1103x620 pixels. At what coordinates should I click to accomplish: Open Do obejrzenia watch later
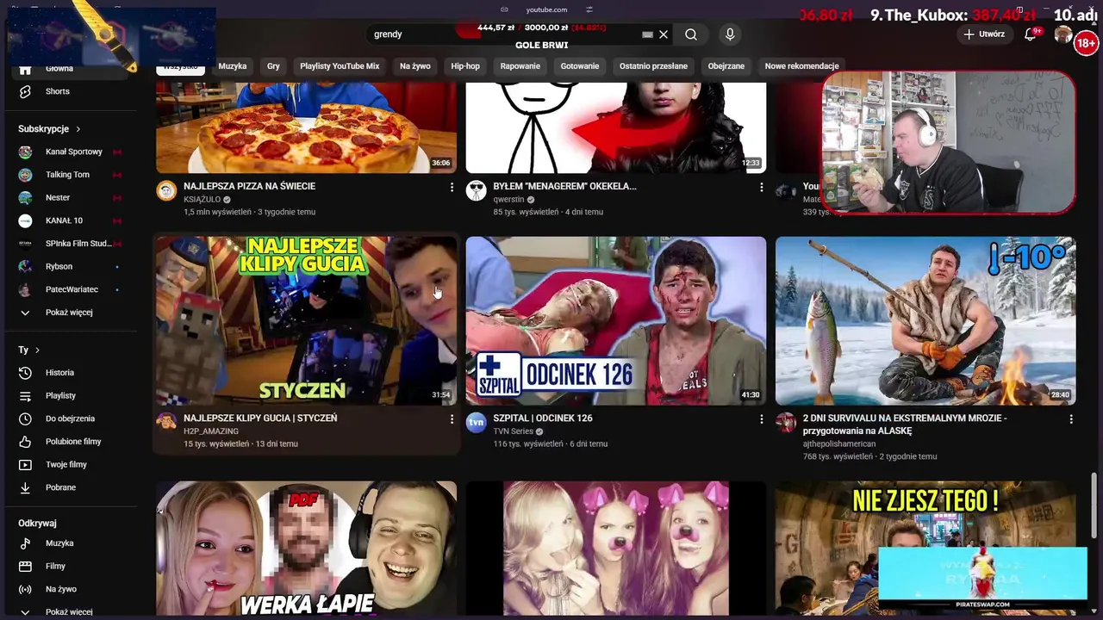click(69, 418)
